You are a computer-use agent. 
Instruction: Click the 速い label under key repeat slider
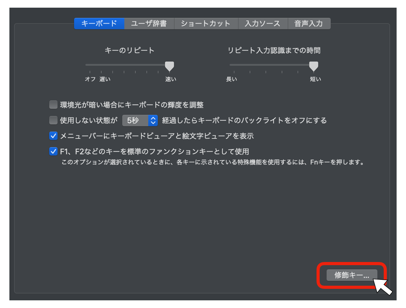(x=171, y=79)
